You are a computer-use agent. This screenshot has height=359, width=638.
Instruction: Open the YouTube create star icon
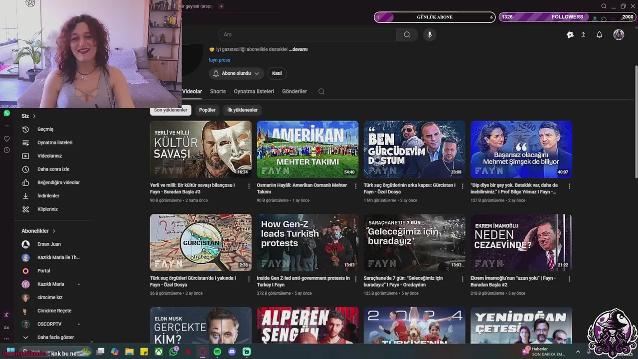click(x=570, y=34)
